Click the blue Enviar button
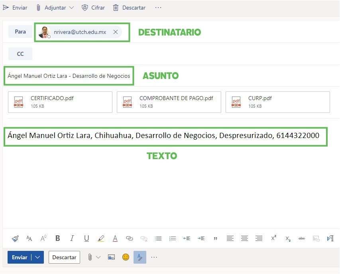 pos(19,257)
